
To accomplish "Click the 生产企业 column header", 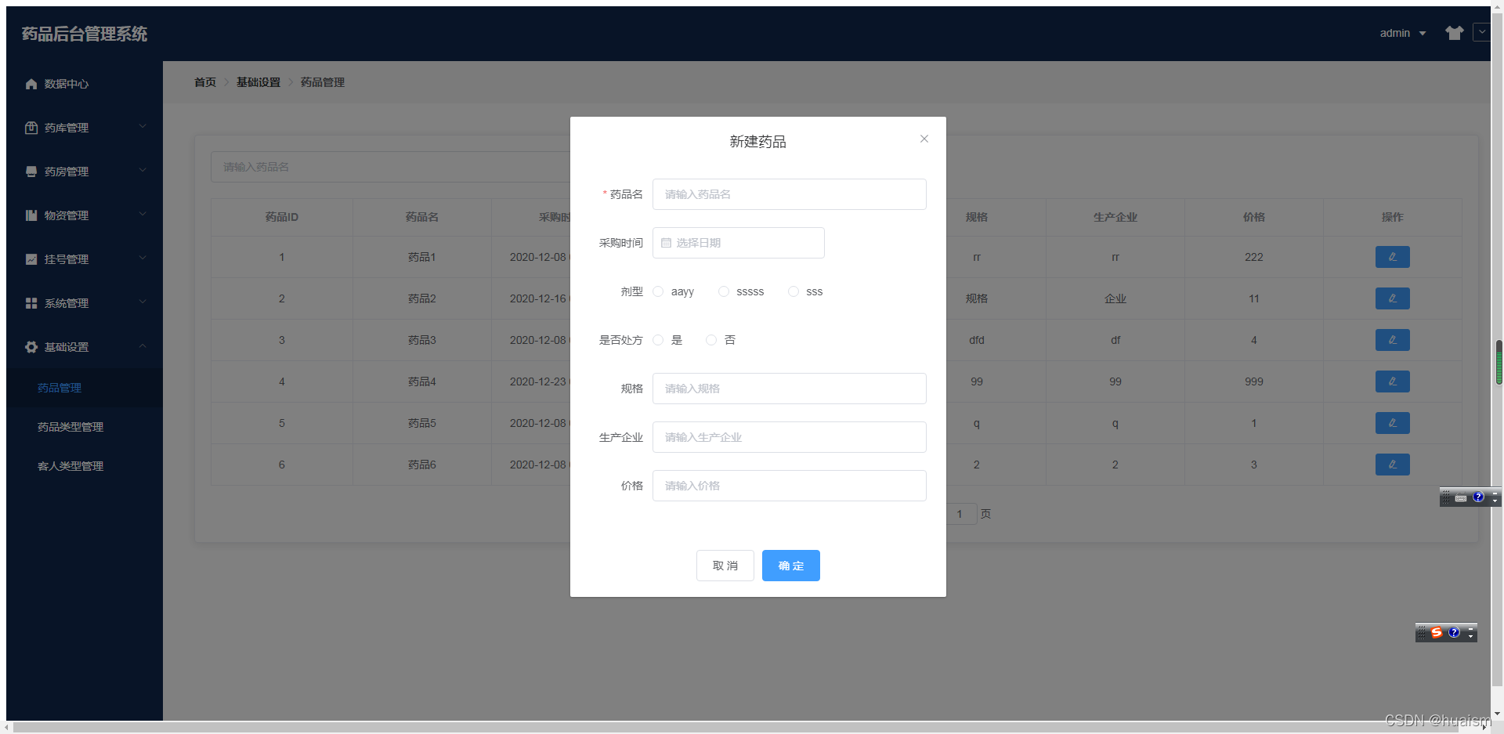I will click(x=1115, y=217).
